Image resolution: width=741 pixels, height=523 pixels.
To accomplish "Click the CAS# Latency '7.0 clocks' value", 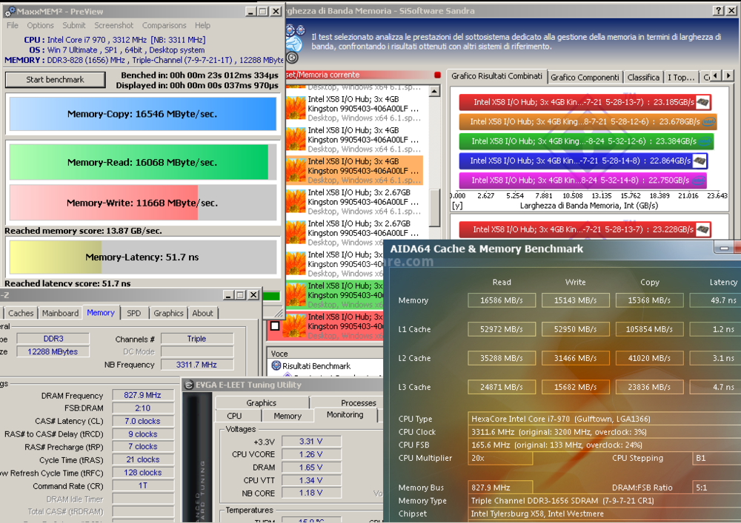I will 143,421.
